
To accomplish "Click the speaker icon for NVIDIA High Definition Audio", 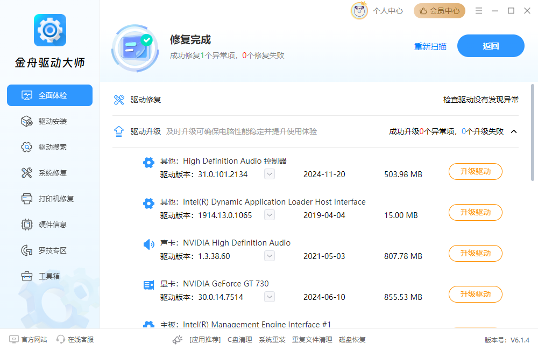I will [x=148, y=244].
